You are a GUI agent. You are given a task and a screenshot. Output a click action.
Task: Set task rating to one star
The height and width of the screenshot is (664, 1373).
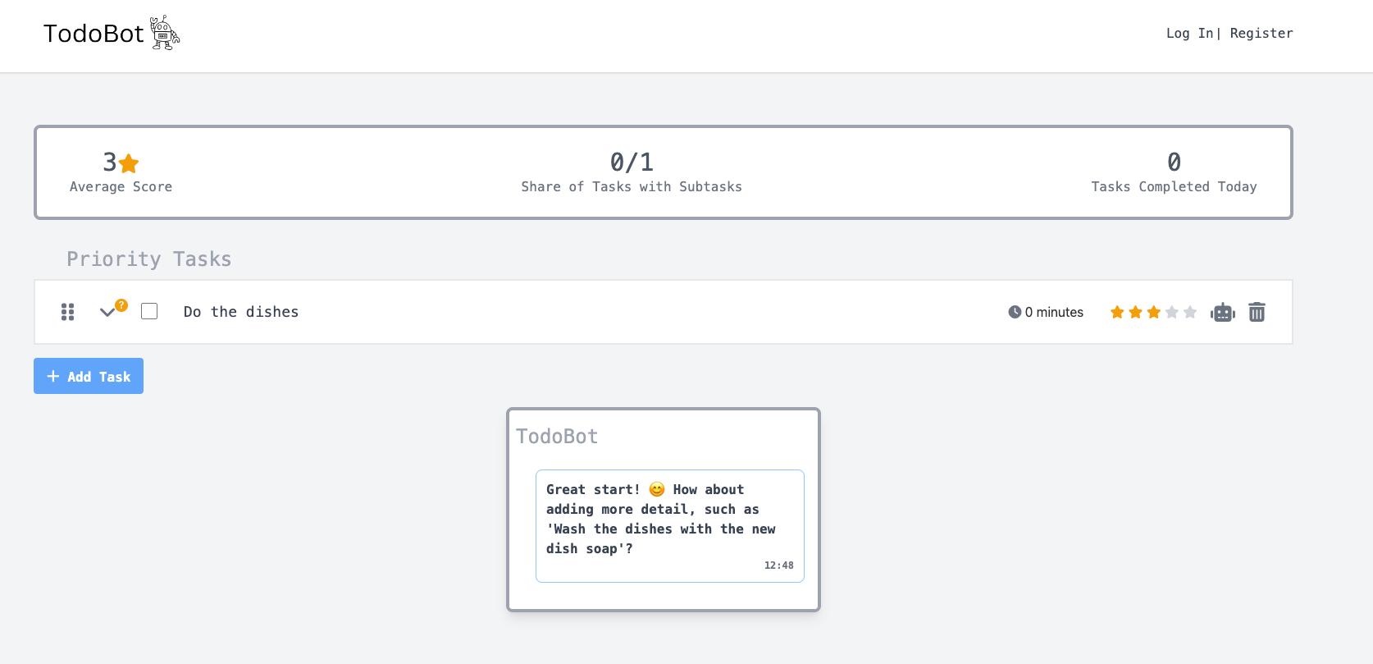[1117, 312]
